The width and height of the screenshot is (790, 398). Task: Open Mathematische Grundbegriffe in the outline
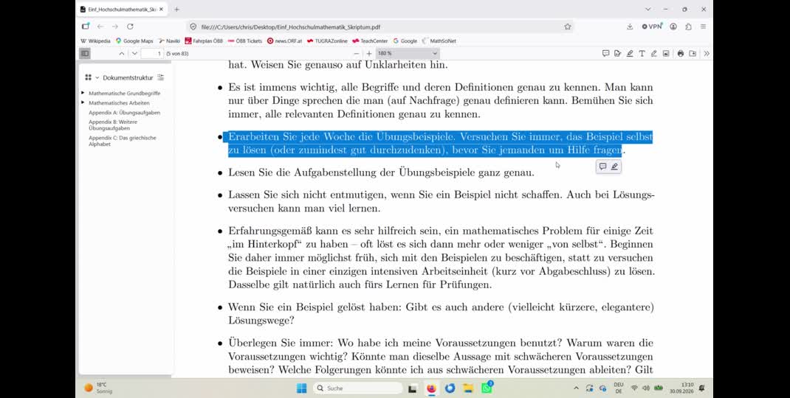(125, 93)
